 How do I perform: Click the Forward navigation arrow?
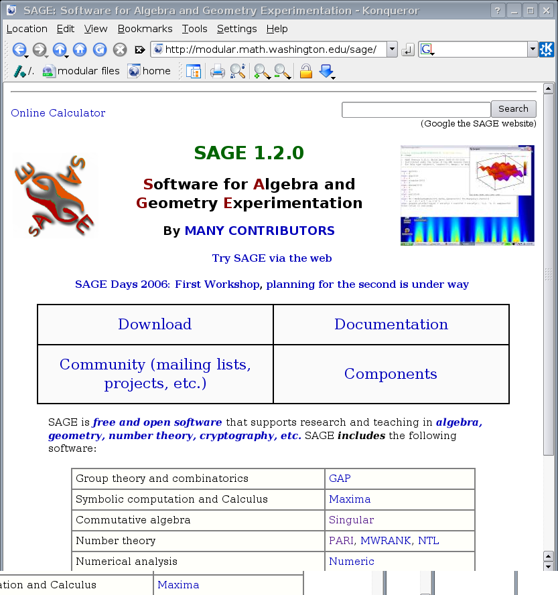point(40,50)
